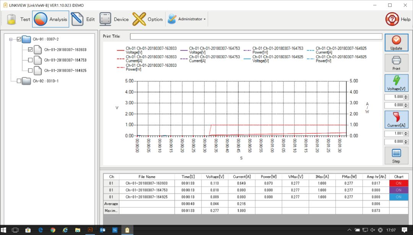Toggle the Voltage[V] axis button

coord(397,83)
